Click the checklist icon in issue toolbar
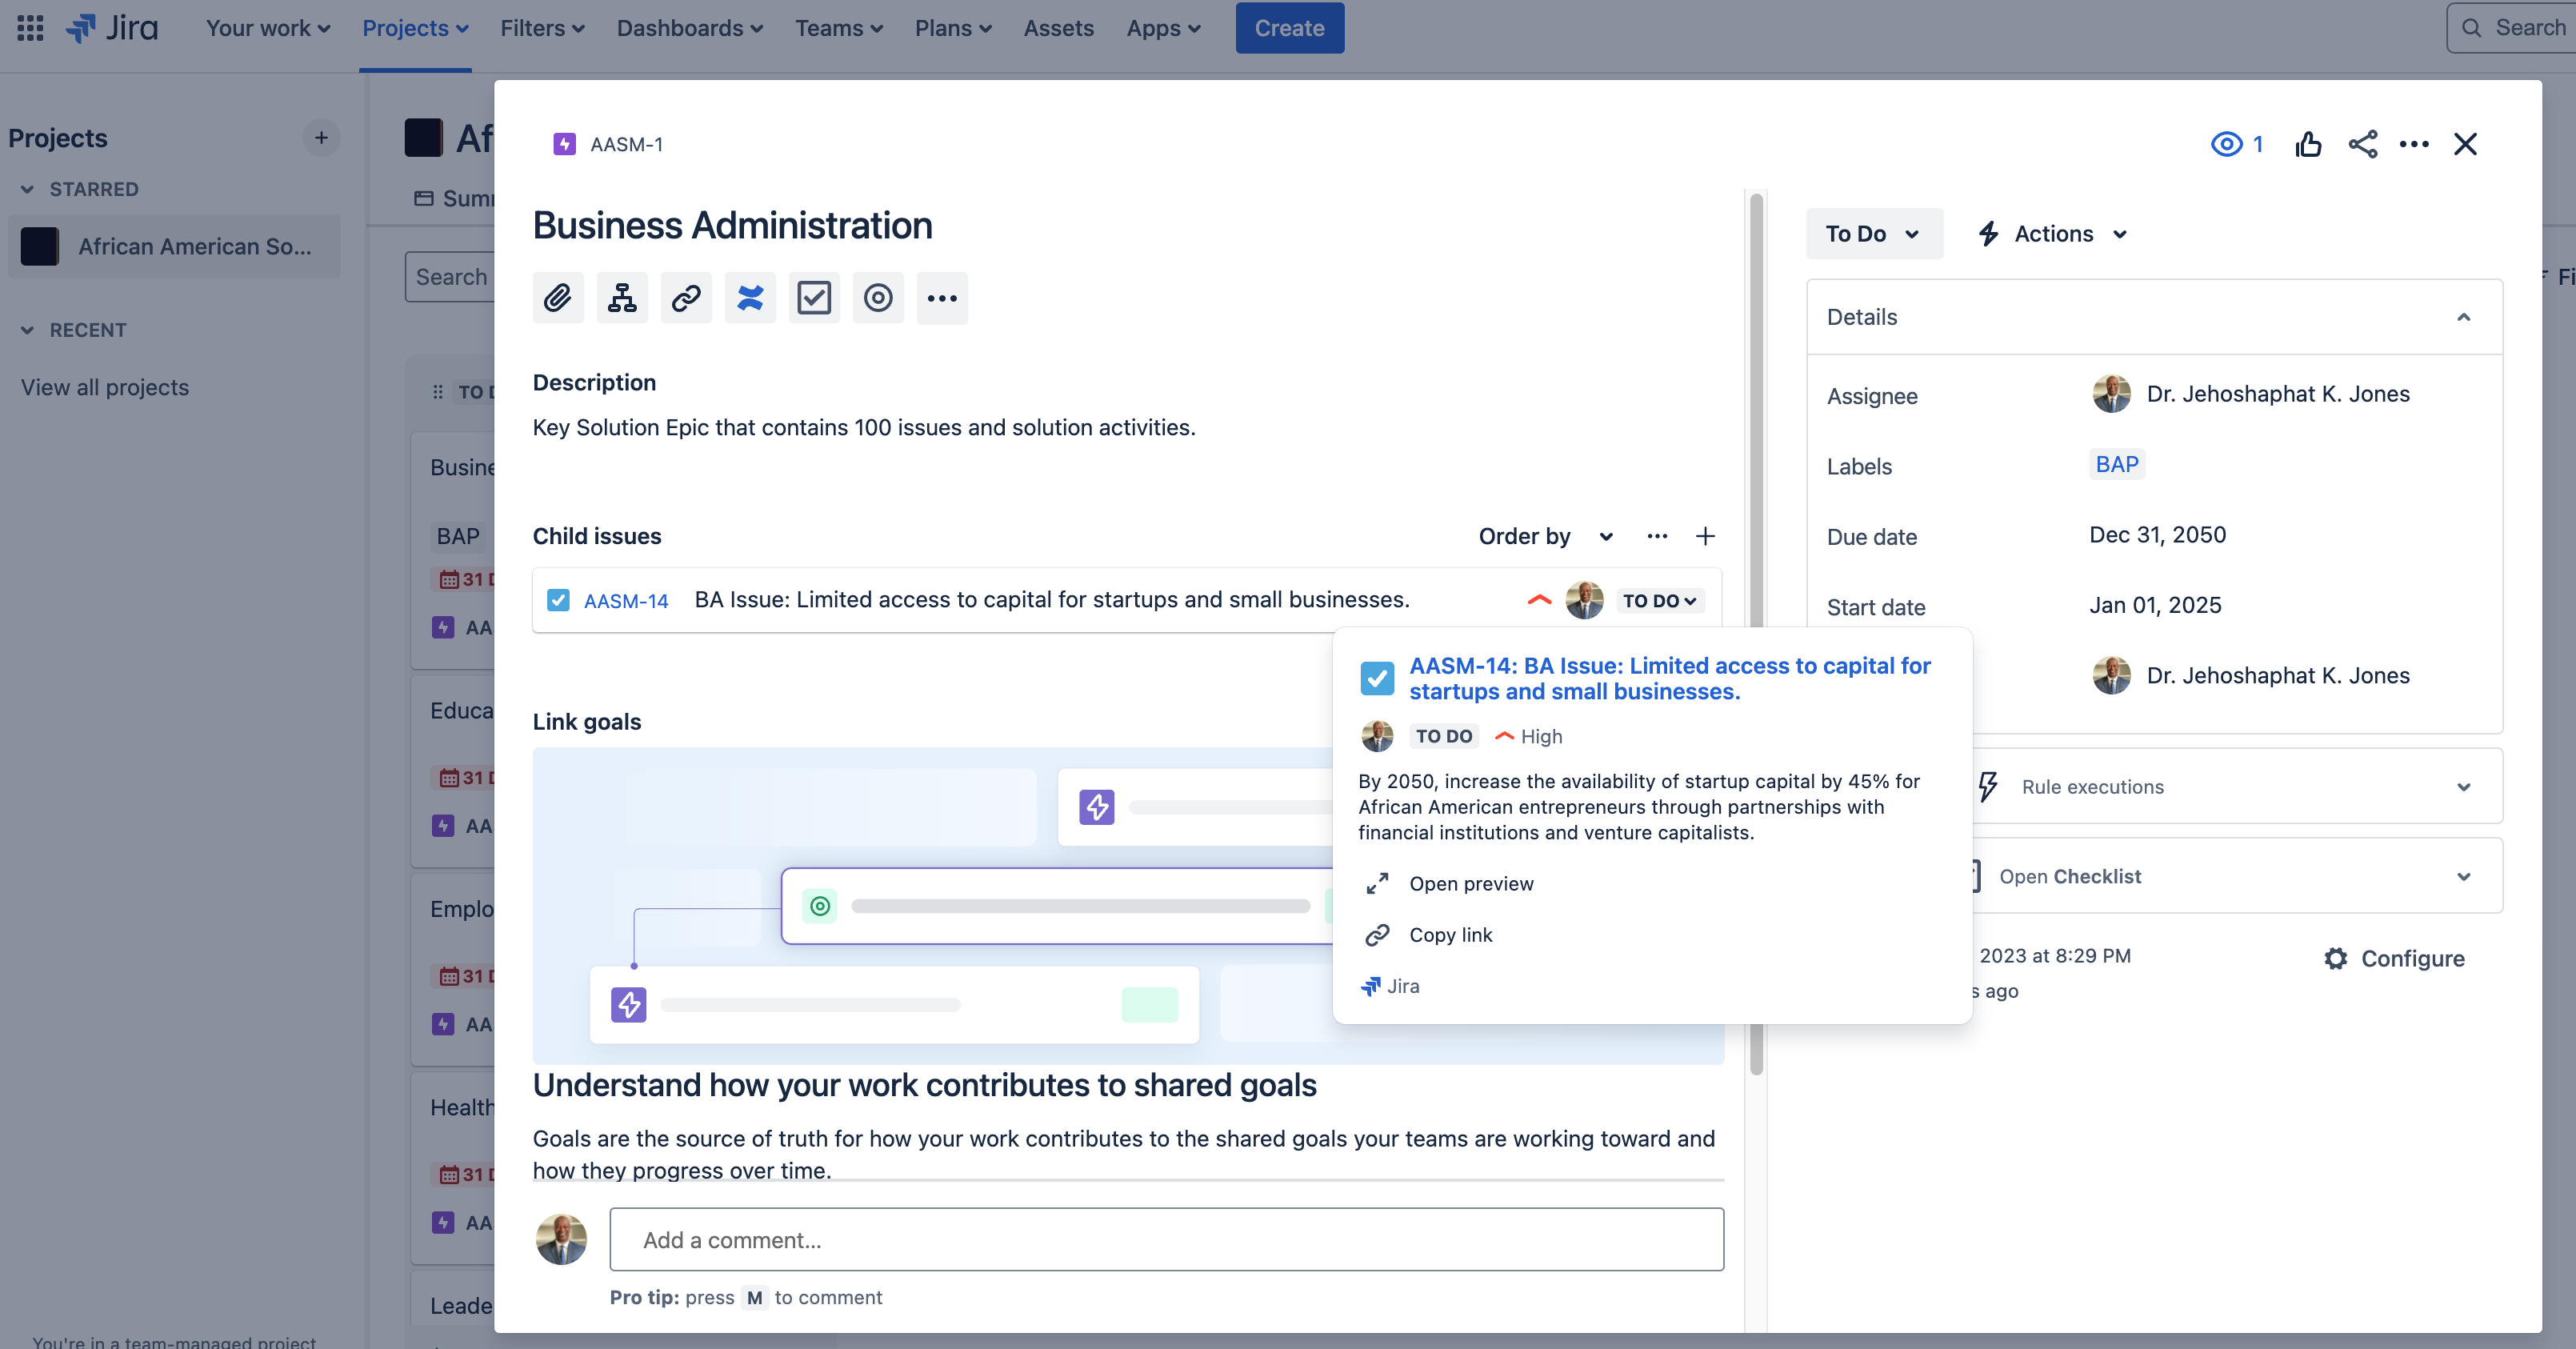2576x1349 pixels. tap(814, 298)
